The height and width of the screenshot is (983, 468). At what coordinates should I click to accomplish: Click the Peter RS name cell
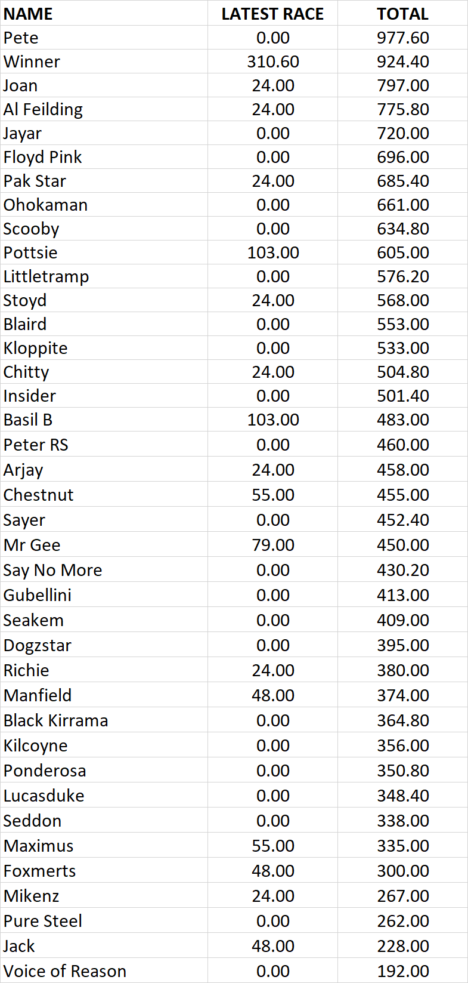104,445
